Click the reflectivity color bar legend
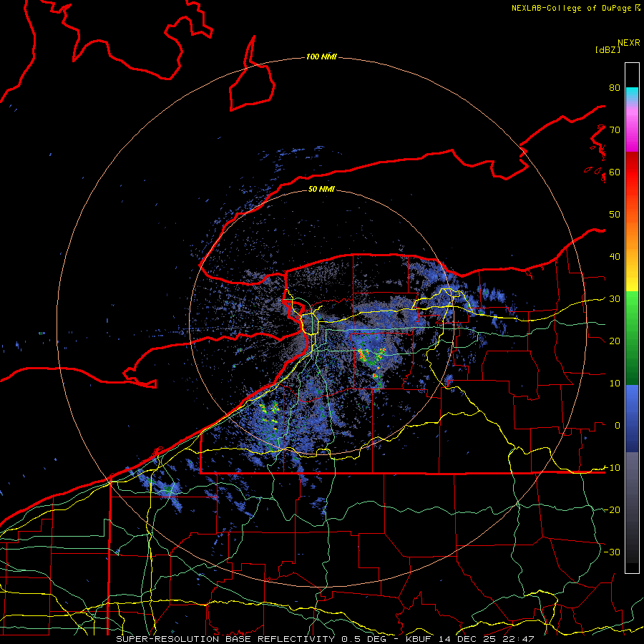The width and height of the screenshot is (644, 644). click(x=632, y=318)
